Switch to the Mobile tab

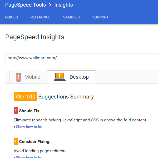pyautogui.click(x=28, y=77)
